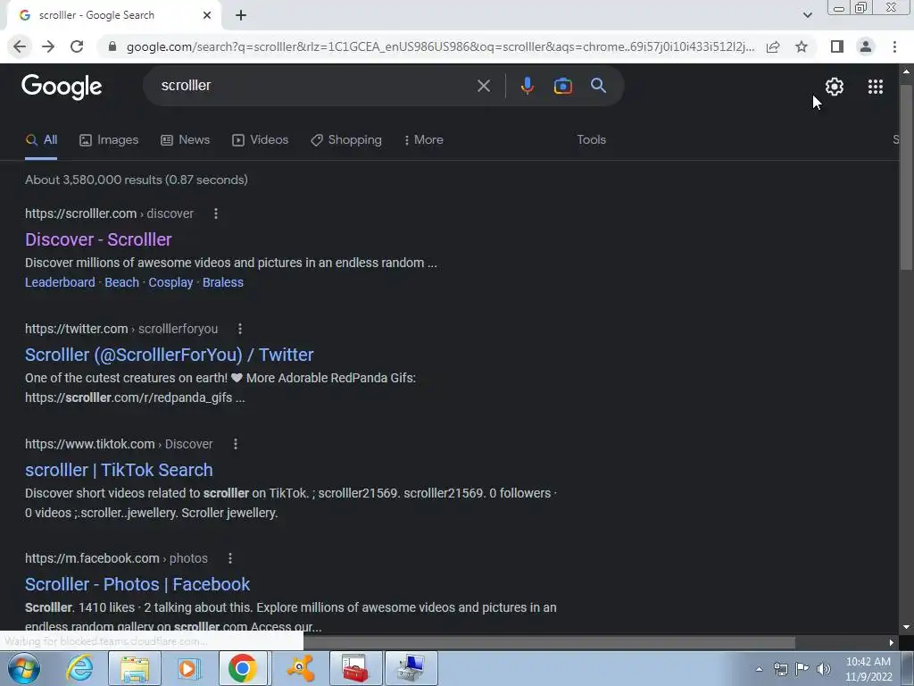Open the Scrolller Twitter result

[170, 355]
